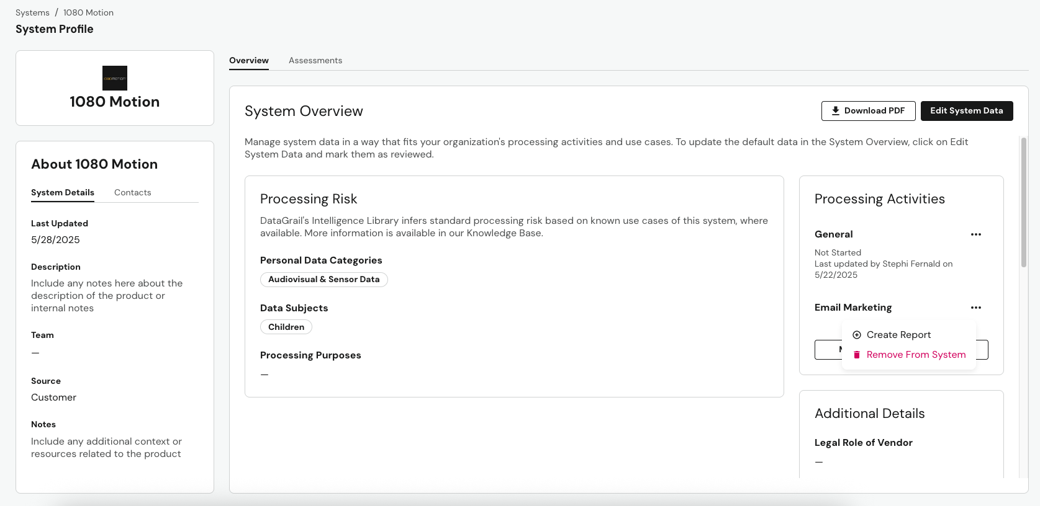Click the Additional Details heading
This screenshot has width=1040, height=506.
coord(870,414)
